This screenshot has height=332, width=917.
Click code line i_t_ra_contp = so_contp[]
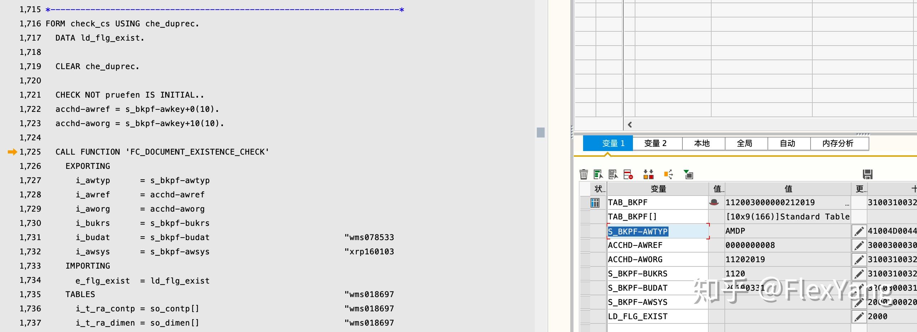pos(137,309)
